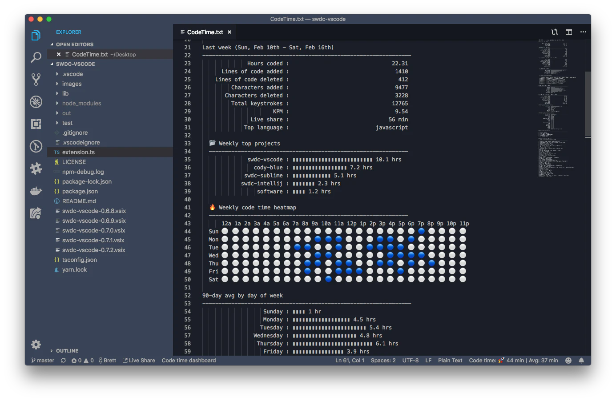Open the Code time dashboard
Screen dimensions: 616x401
click(188, 360)
